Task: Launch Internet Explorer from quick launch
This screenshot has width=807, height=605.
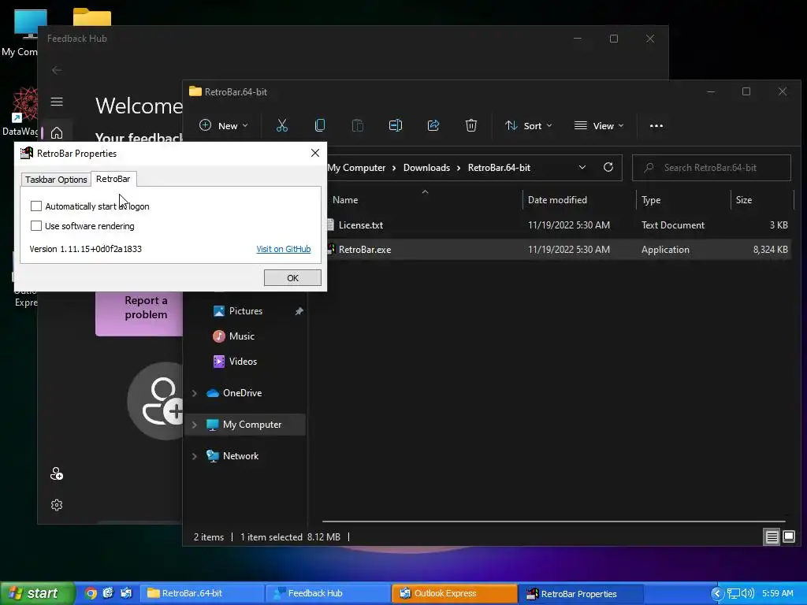Action: click(x=108, y=593)
